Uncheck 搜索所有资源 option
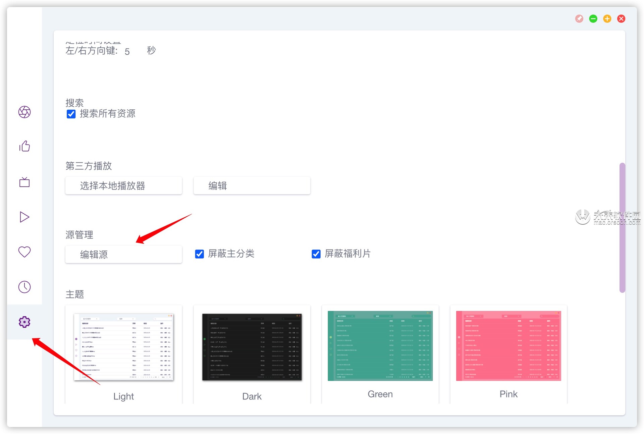 [x=71, y=114]
